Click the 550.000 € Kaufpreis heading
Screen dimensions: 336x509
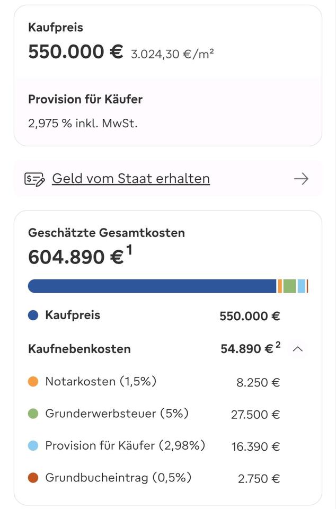coord(75,52)
